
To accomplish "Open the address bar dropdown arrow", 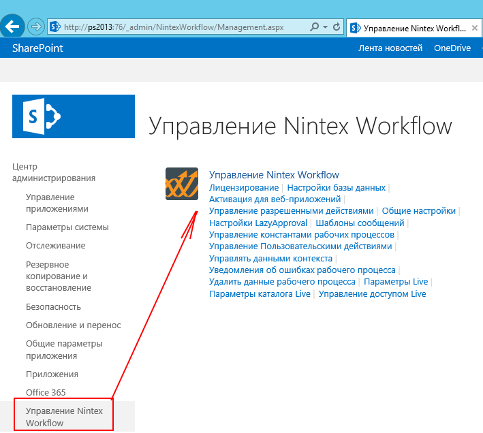I will (325, 27).
